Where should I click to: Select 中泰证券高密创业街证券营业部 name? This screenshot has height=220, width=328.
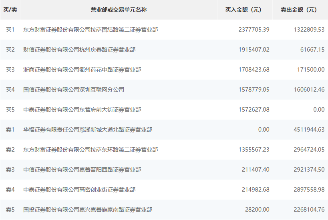[x=79, y=190]
